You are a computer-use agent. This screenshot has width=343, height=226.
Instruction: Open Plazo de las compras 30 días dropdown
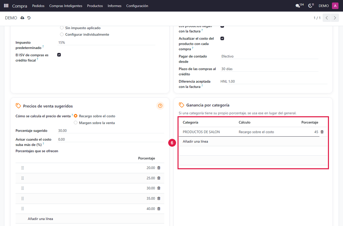click(x=269, y=69)
